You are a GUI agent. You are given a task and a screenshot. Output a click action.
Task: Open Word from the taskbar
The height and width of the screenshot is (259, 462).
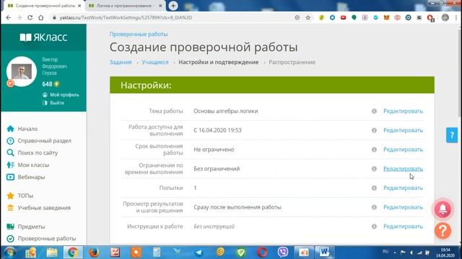pyautogui.click(x=324, y=253)
